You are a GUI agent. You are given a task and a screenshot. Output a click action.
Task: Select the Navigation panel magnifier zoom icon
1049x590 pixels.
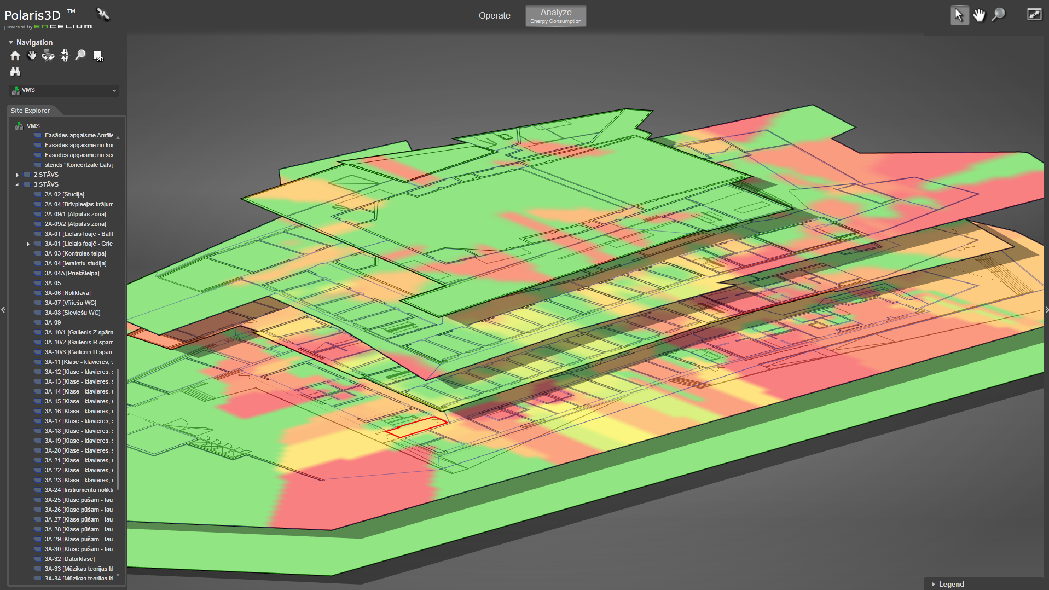[x=80, y=55]
